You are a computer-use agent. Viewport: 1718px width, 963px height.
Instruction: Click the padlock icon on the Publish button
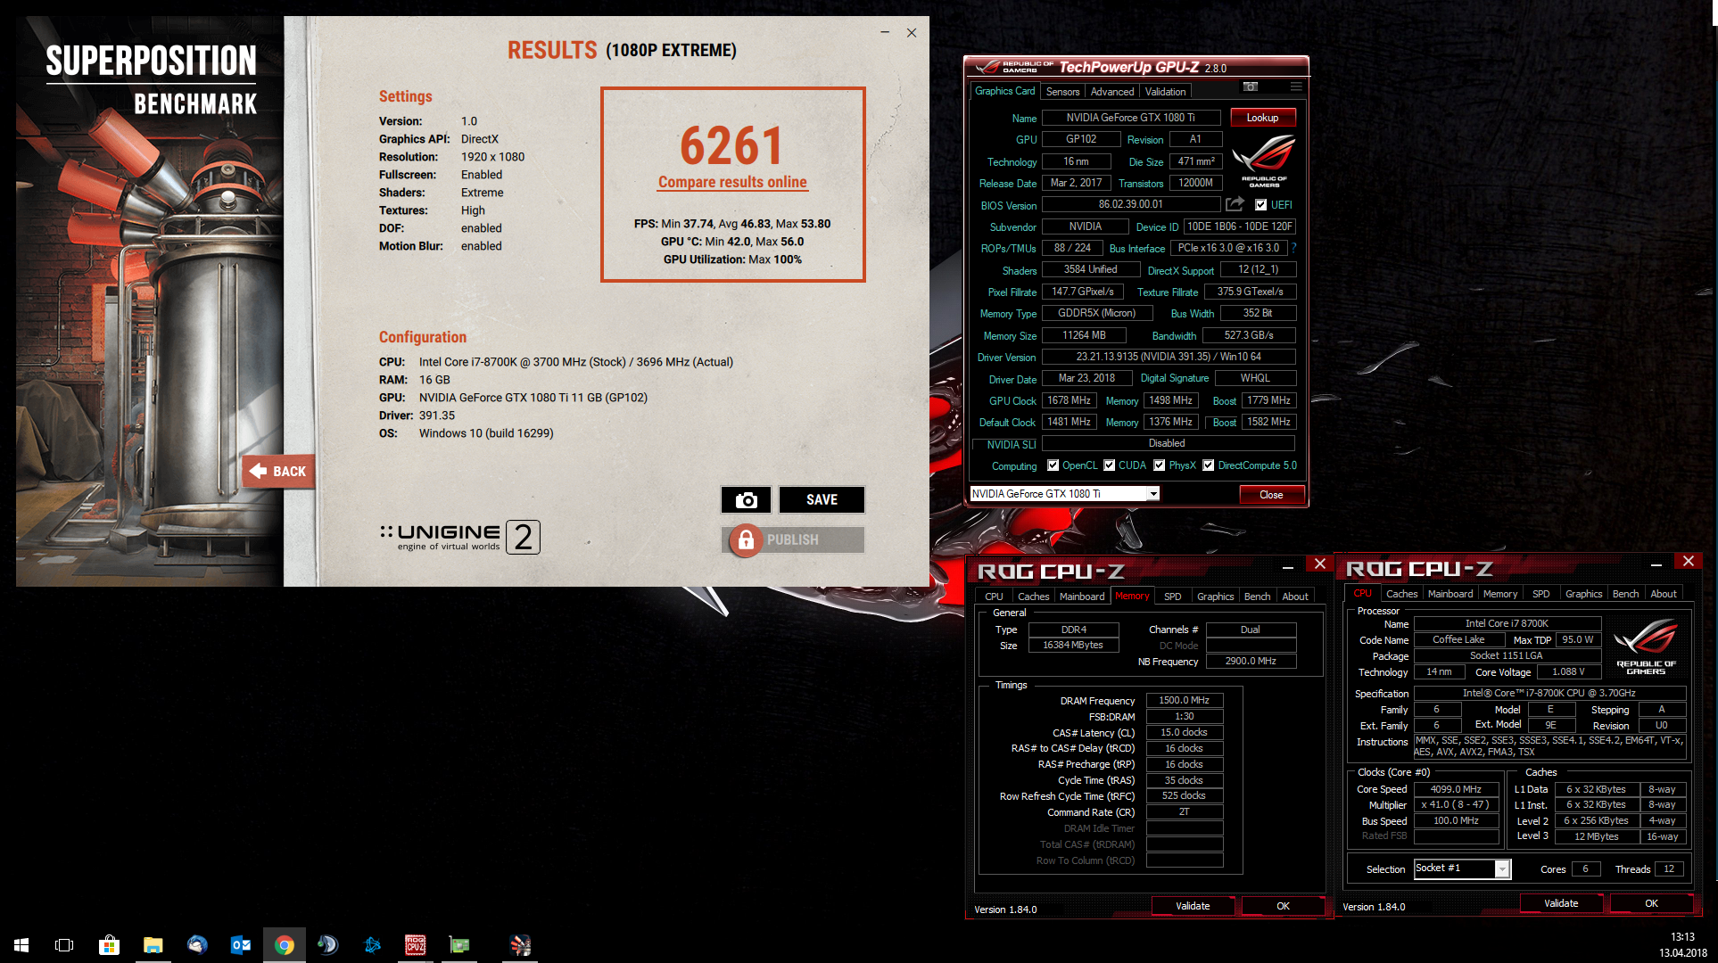(x=746, y=539)
